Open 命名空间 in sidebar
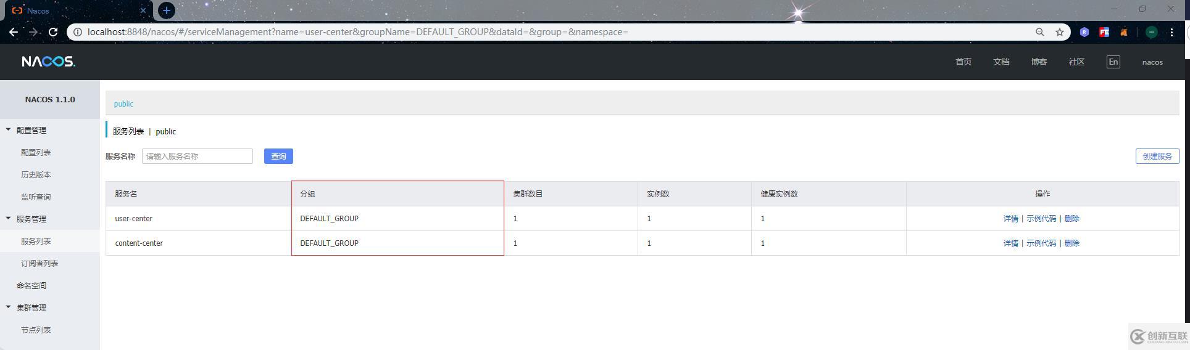The width and height of the screenshot is (1190, 350). (x=31, y=285)
